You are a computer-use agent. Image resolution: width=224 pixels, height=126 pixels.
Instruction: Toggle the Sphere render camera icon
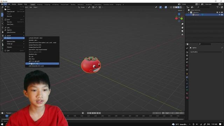222,15
